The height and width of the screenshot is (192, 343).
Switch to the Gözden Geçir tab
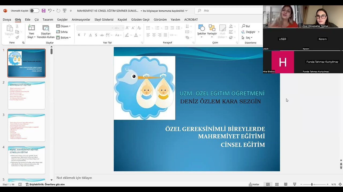click(140, 19)
